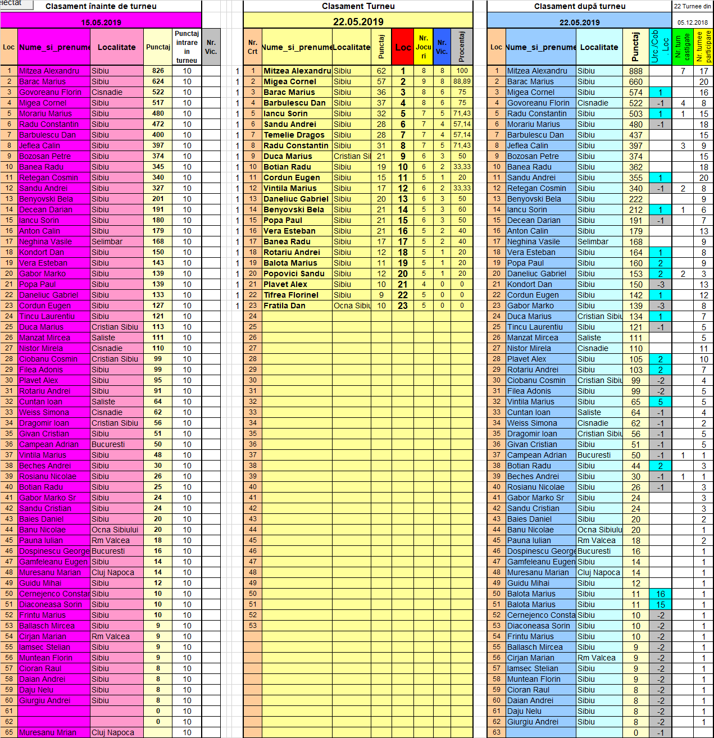
Task: Click score 62 for Mitzea Alexandru in yellow table
Action: point(381,71)
